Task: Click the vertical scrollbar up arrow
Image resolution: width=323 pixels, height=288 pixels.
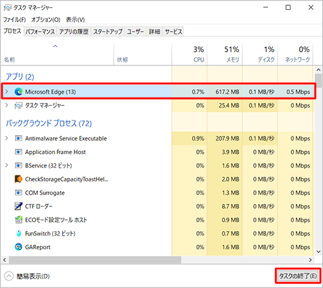Action: [x=318, y=70]
